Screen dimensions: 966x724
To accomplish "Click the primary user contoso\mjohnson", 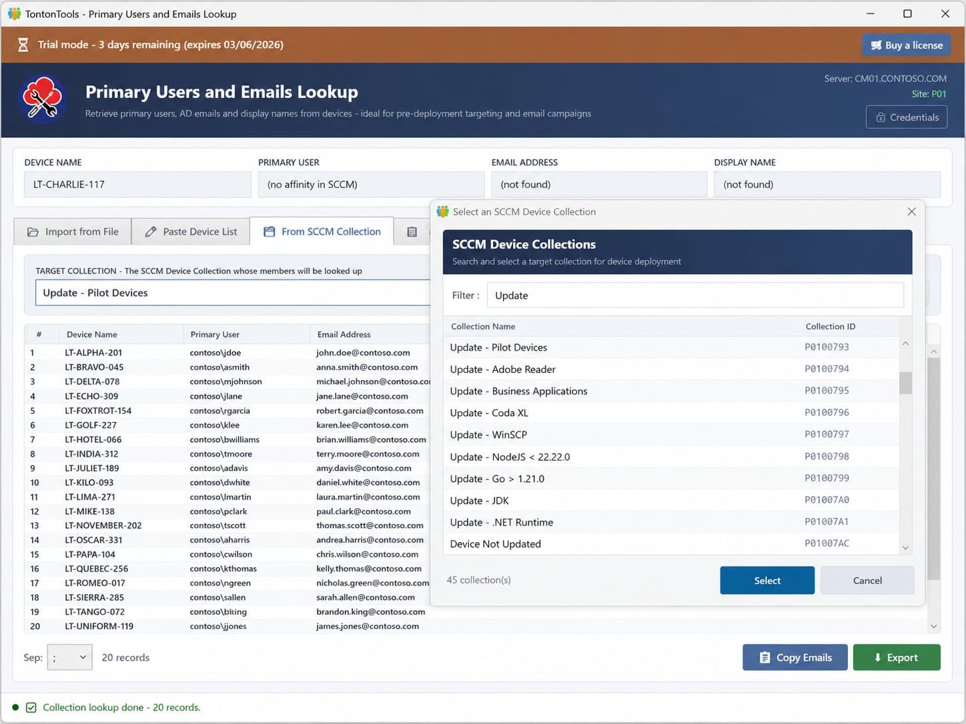I will [x=225, y=381].
